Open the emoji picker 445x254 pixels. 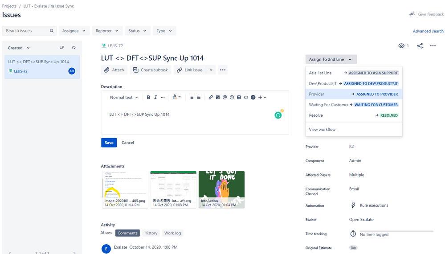point(232,97)
